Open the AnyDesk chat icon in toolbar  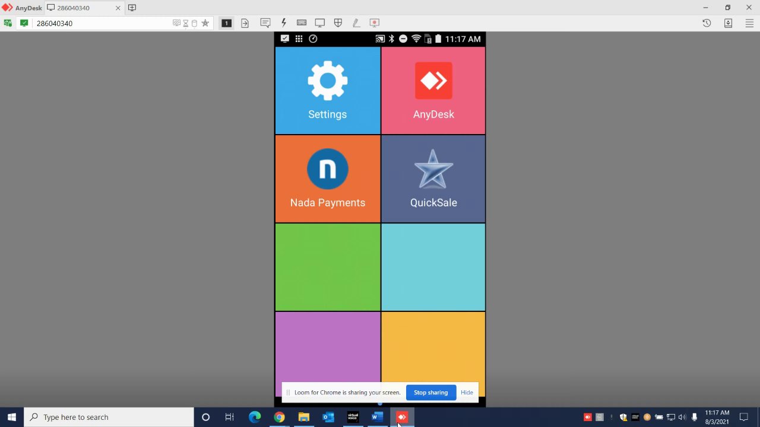(x=265, y=23)
